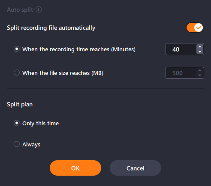This screenshot has height=186, width=211.
Task: Focus the minutes field showing 40
Action: coord(181,49)
